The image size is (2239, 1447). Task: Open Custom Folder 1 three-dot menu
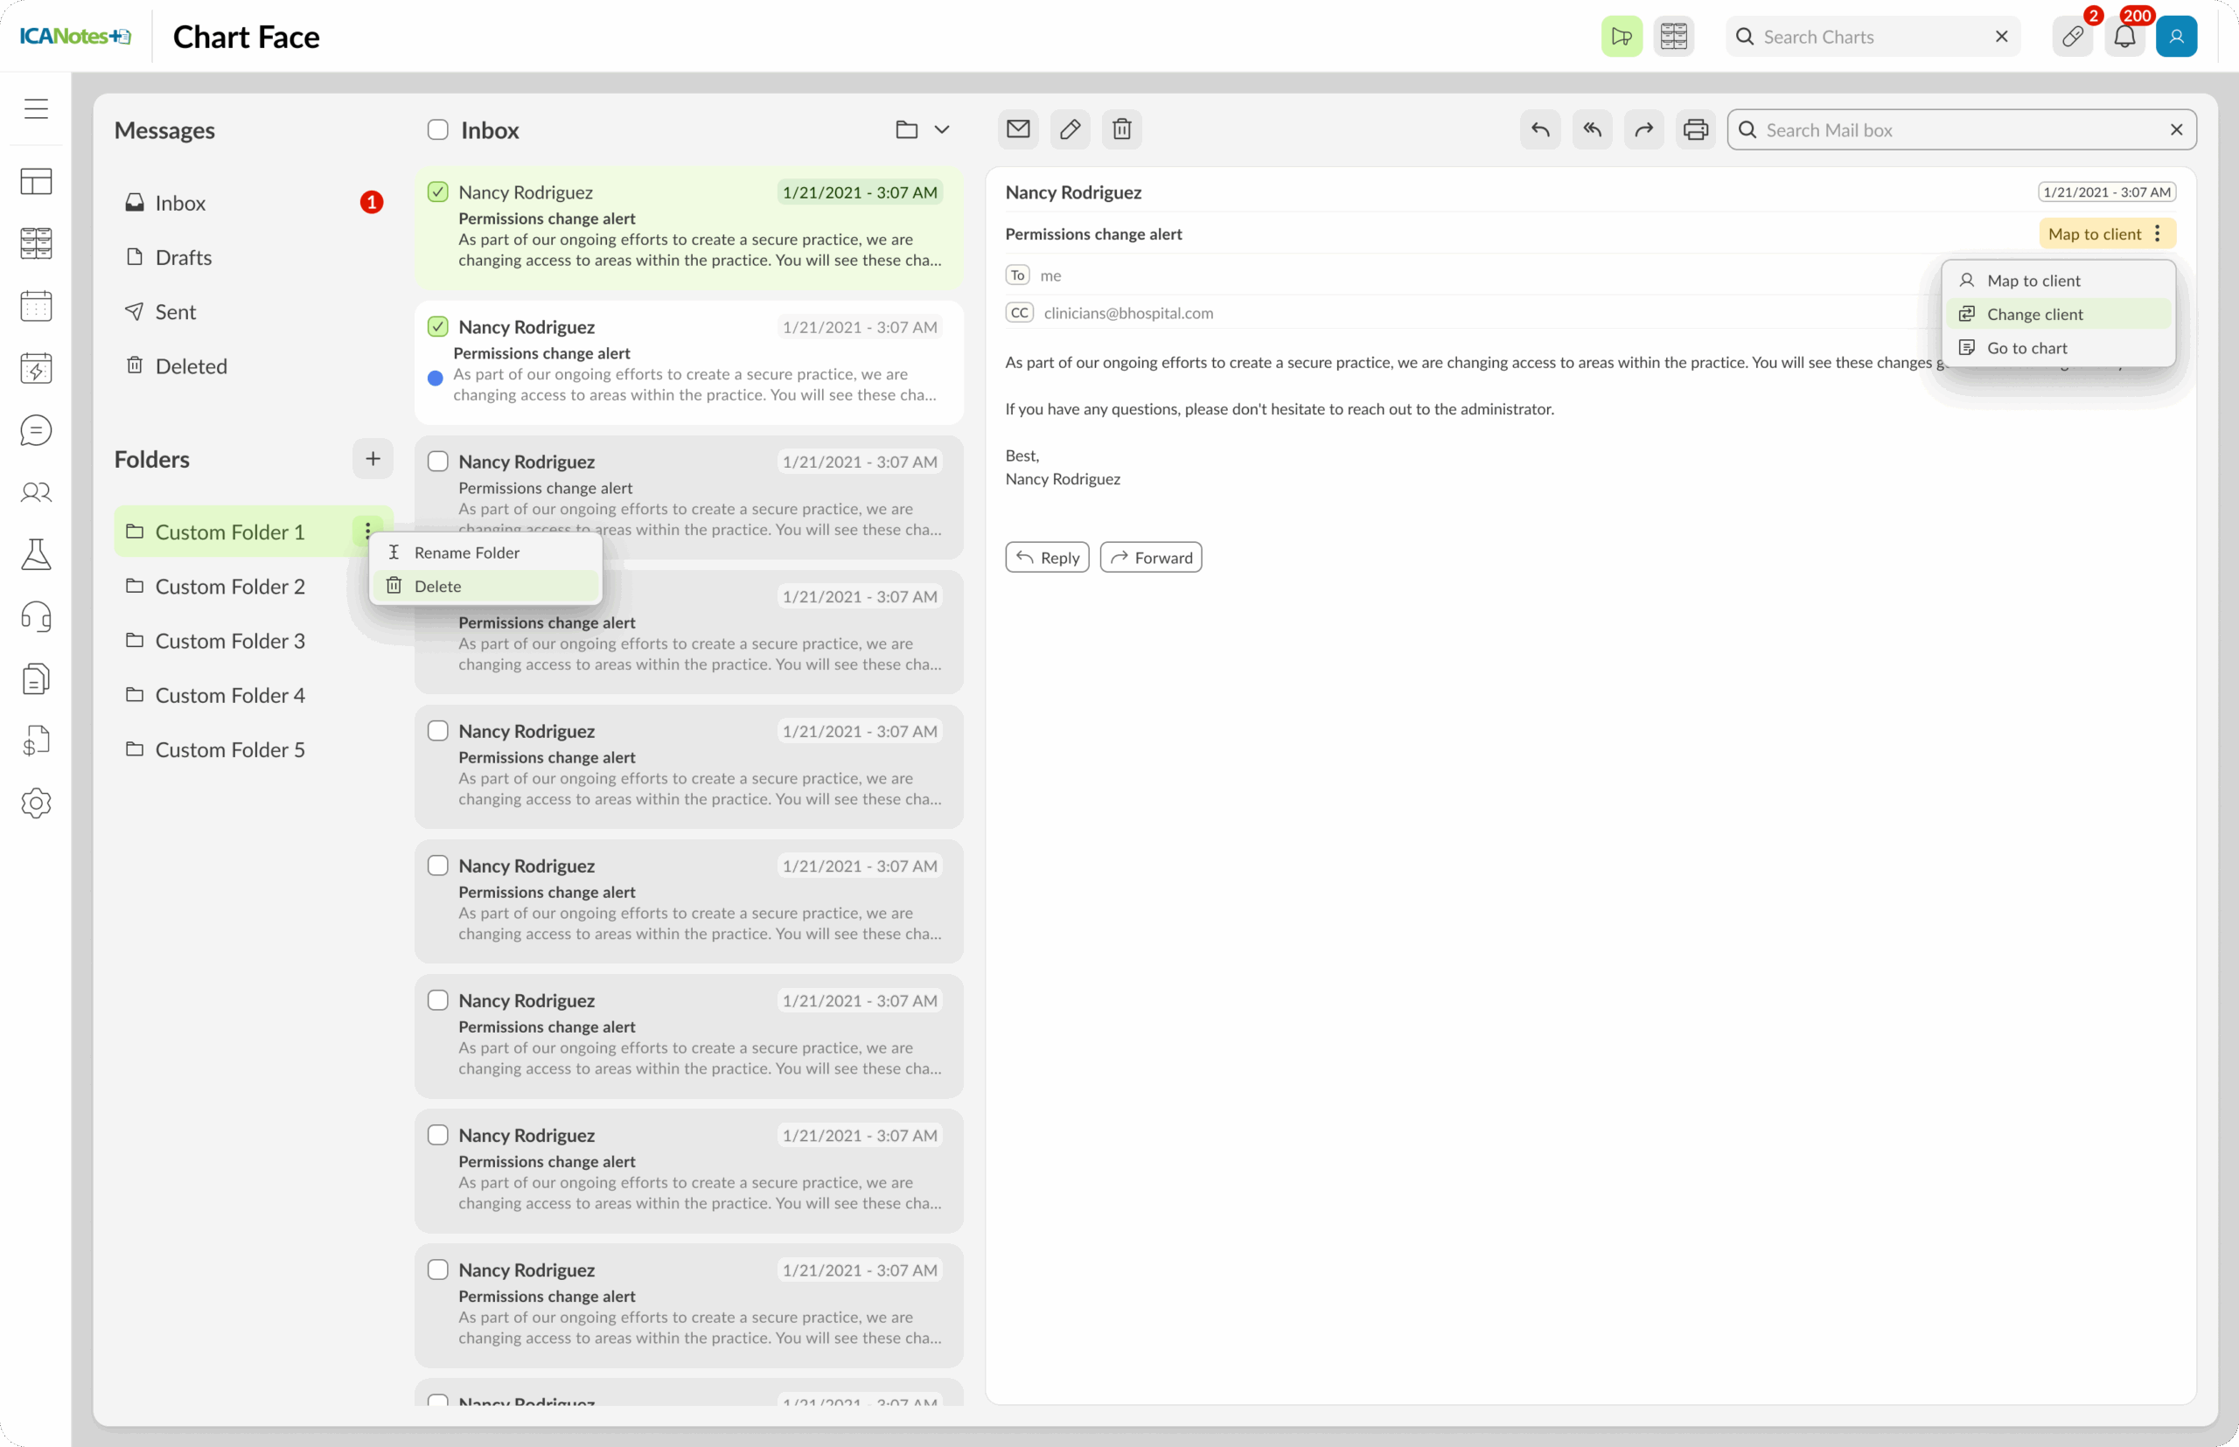[x=367, y=531]
